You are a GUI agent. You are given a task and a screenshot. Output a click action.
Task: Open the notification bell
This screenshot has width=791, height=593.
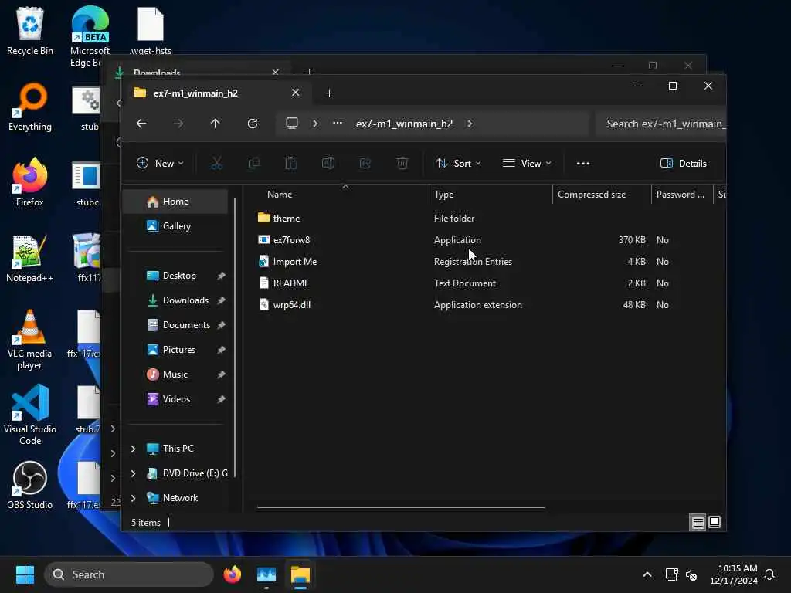[769, 574]
